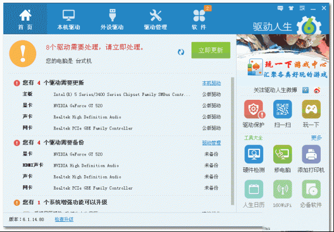
Task: Click the version 6.1.14.80 text
Action: click(x=26, y=219)
